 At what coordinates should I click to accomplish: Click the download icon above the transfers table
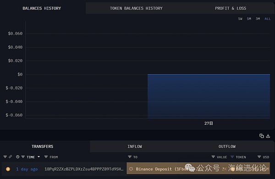[268, 136]
